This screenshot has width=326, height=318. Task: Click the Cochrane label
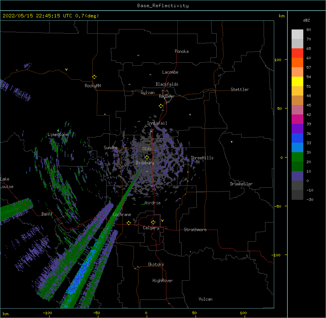[x=122, y=215]
